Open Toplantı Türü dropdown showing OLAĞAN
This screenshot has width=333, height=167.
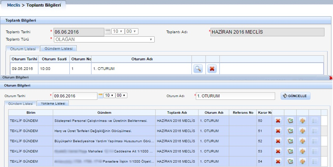(x=104, y=39)
